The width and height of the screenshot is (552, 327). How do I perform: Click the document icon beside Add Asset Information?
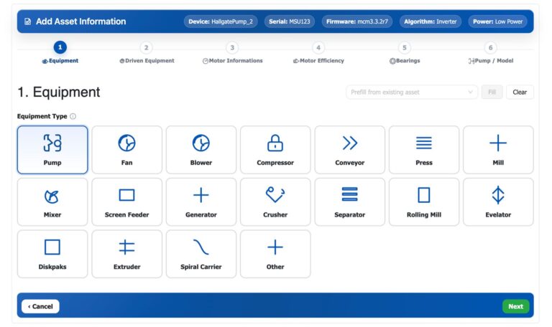click(27, 22)
